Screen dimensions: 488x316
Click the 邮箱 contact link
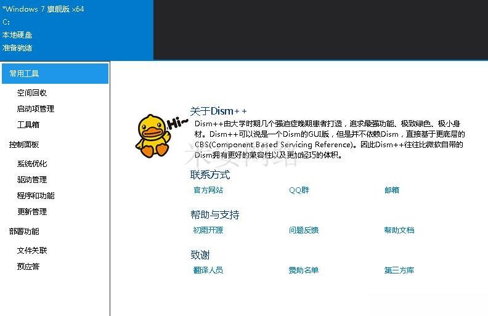[392, 190]
